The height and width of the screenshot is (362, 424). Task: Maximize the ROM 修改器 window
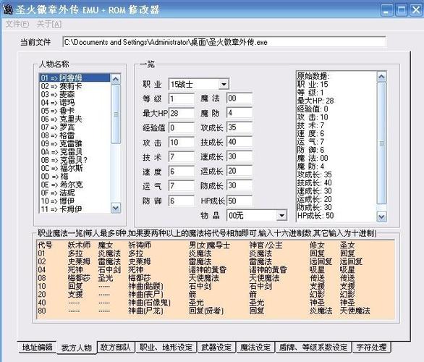pyautogui.click(x=402, y=10)
